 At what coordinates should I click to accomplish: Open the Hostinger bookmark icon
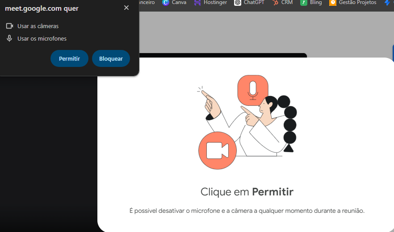(197, 2)
